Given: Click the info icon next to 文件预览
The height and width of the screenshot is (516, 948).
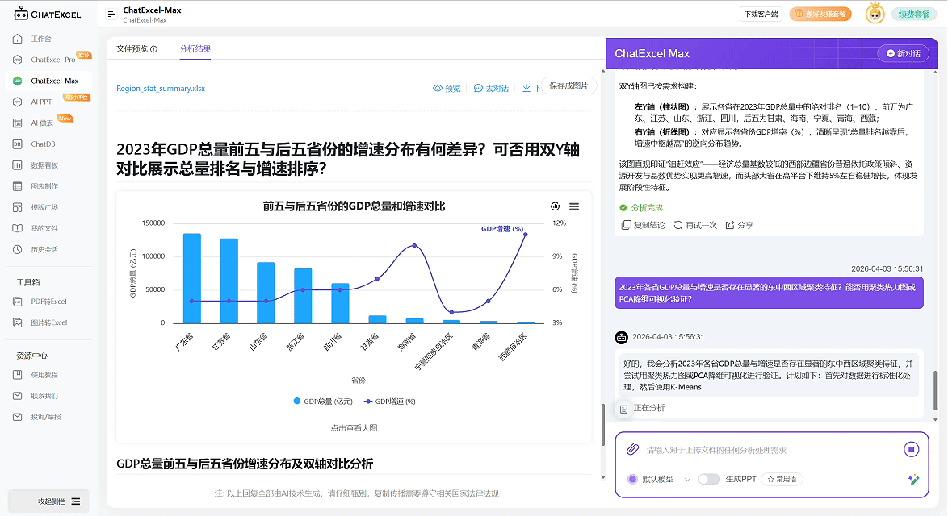Looking at the screenshot, I should coord(153,49).
